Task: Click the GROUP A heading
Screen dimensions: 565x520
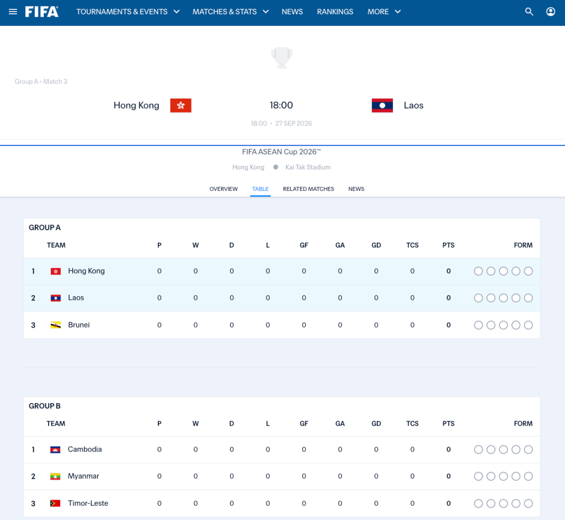Action: pos(45,228)
